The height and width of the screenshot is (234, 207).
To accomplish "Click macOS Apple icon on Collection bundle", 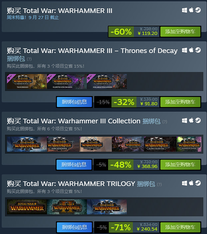I will pyautogui.click(x=191, y=120).
